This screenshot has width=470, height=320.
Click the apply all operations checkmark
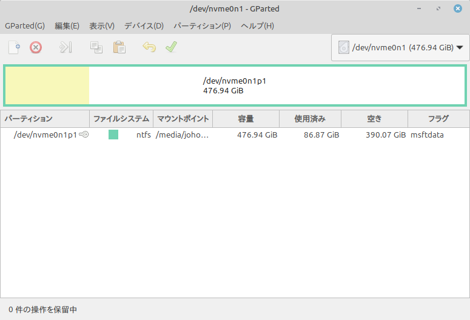coord(171,47)
